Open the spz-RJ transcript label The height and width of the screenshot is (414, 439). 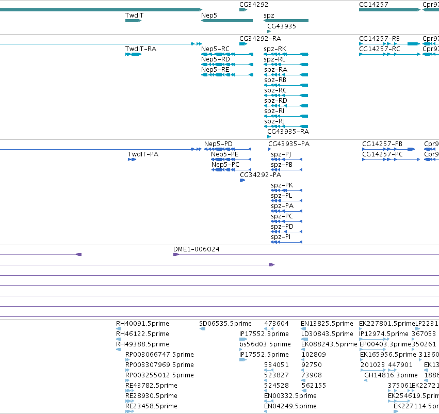[274, 121]
